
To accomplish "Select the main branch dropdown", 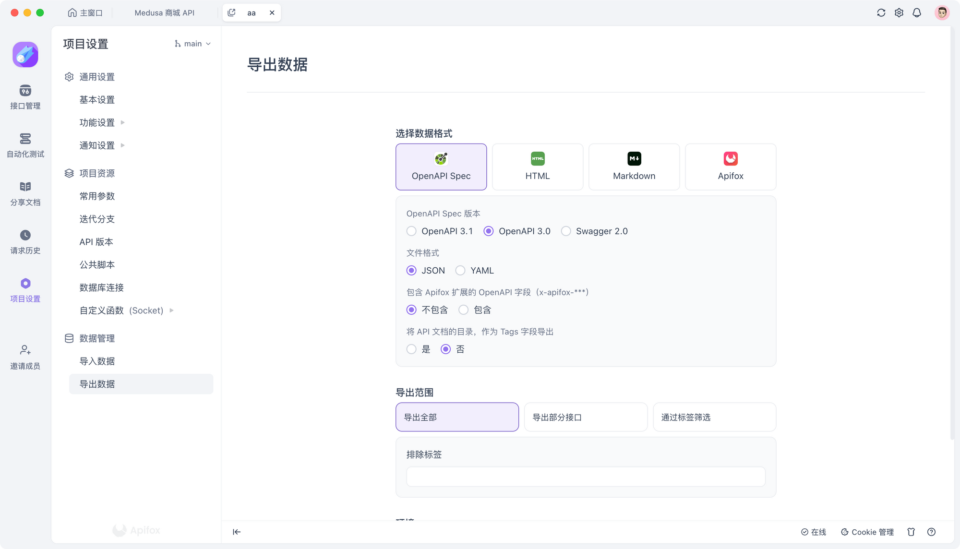I will tap(192, 43).
